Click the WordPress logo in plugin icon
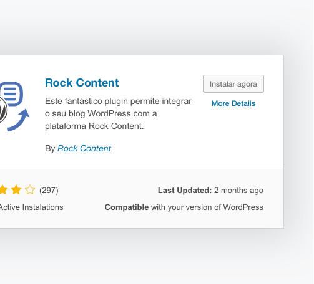The height and width of the screenshot is (284, 314). [x=3, y=110]
